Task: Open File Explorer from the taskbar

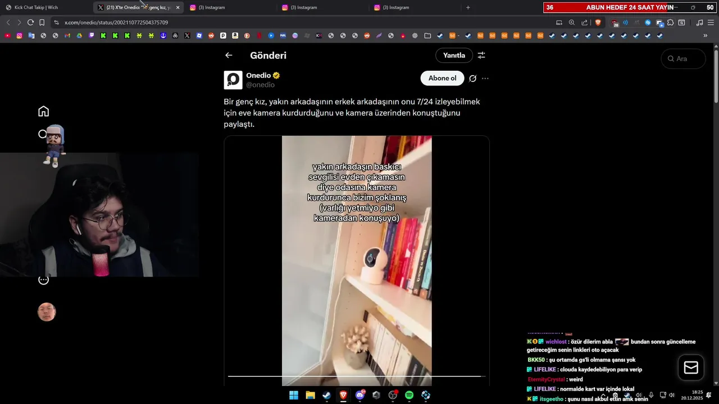Action: (310, 395)
